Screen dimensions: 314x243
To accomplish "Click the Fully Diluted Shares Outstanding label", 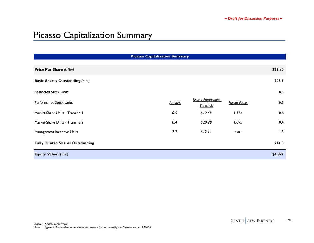I will point(64,143).
